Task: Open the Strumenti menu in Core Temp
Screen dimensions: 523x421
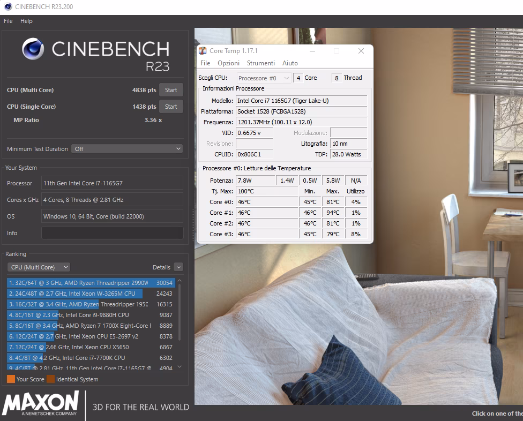Action: (261, 63)
